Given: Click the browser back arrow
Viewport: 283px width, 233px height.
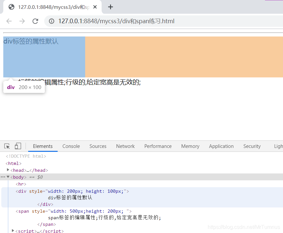Looking at the screenshot, I should click(x=9, y=21).
